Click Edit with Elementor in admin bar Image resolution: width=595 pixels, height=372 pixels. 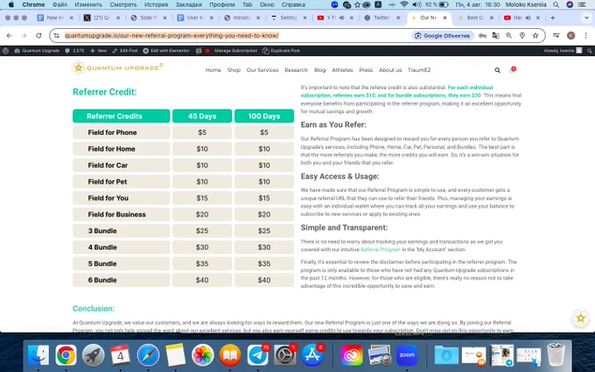pyautogui.click(x=166, y=51)
